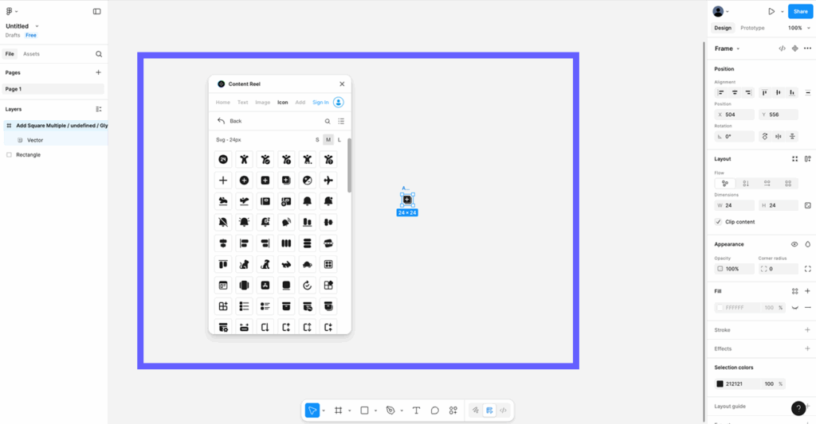The image size is (816, 424).
Task: Align left in Alignment section
Action: [720, 92]
